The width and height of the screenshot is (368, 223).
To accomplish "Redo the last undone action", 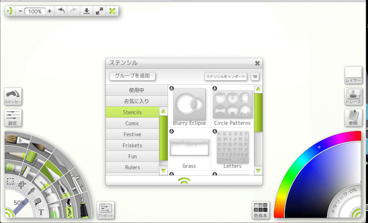I will coord(74,11).
